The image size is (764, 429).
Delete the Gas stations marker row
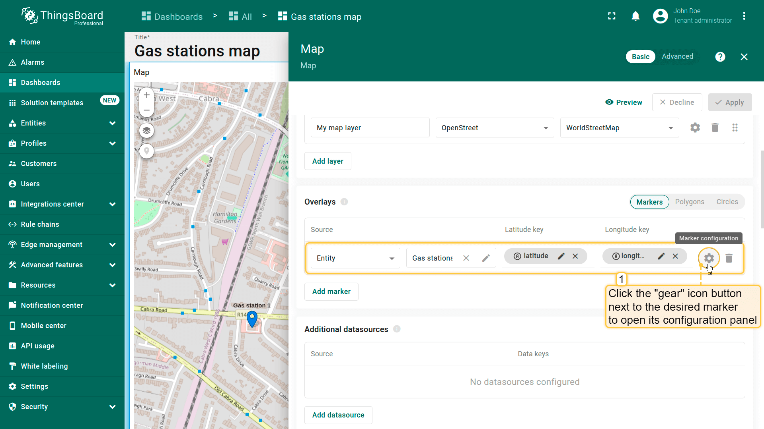pyautogui.click(x=729, y=258)
